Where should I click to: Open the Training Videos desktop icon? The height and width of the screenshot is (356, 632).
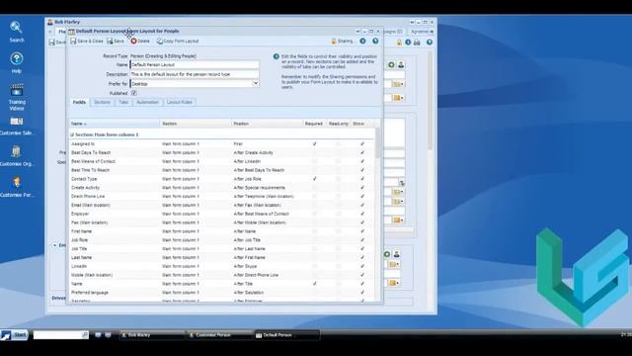tap(17, 97)
